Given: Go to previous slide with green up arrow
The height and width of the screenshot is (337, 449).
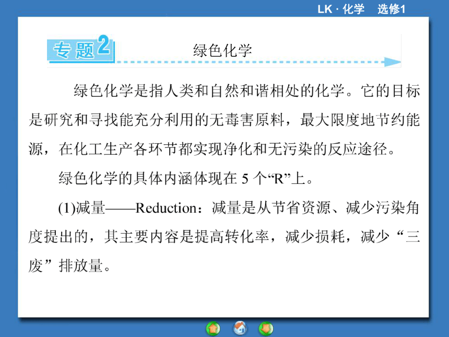Looking at the screenshot, I should [x=213, y=329].
